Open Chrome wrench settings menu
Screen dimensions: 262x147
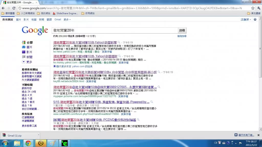(x=259, y=8)
